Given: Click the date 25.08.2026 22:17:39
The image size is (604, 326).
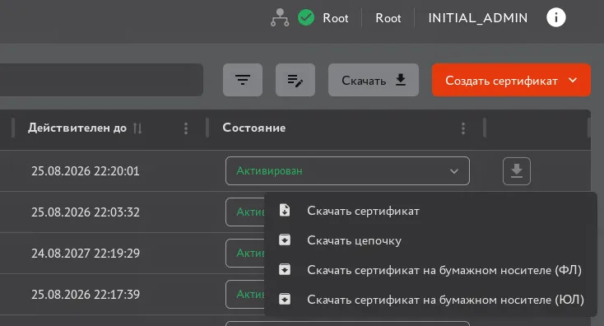Looking at the screenshot, I should (x=85, y=295).
